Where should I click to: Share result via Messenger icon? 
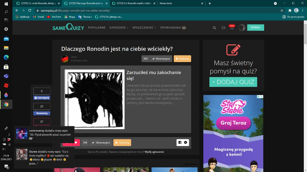tap(186, 143)
